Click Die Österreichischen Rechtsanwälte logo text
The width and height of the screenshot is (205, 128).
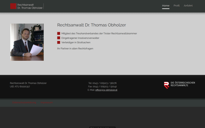click(183, 84)
